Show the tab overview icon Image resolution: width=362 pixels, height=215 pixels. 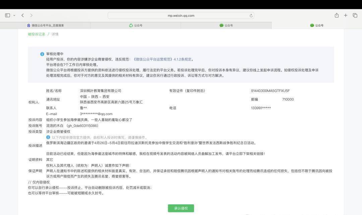point(355,15)
